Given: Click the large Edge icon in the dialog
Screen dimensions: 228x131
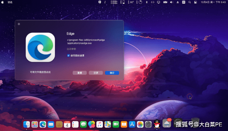Looking at the screenshot, I should click(x=40, y=47).
